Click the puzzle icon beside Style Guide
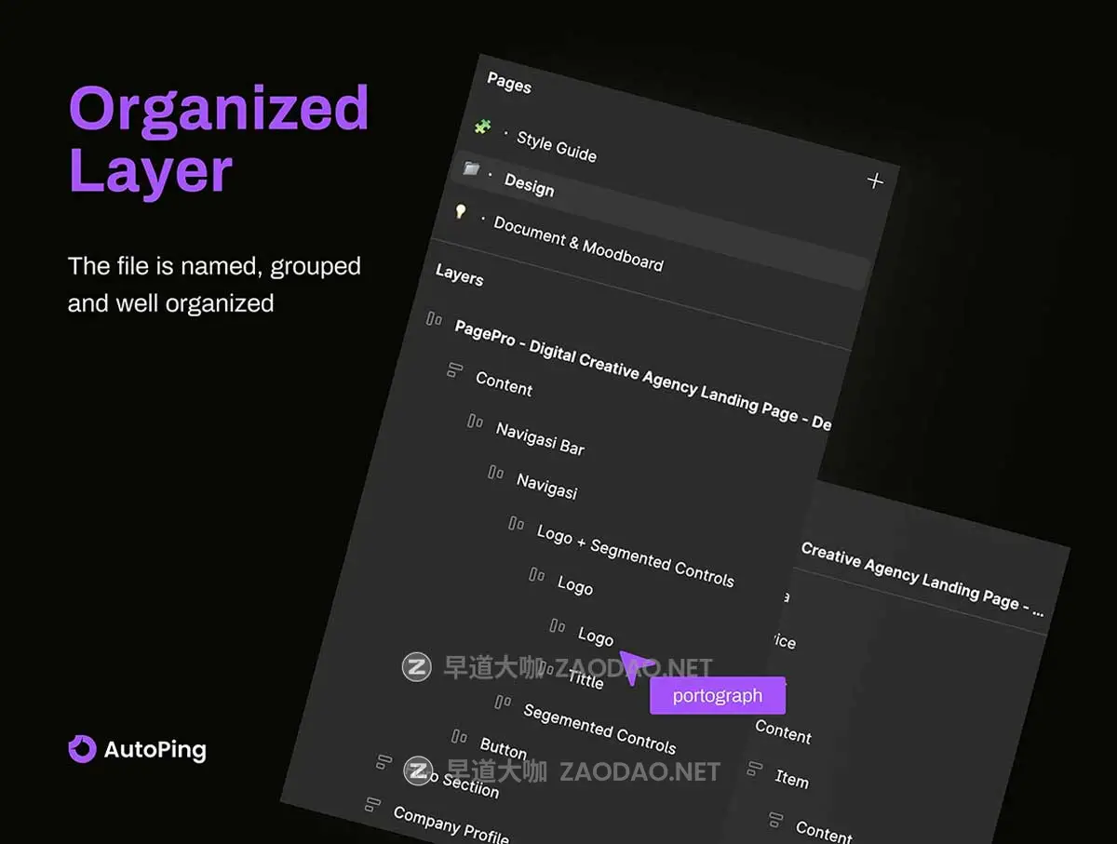The image size is (1117, 844). pos(482,127)
